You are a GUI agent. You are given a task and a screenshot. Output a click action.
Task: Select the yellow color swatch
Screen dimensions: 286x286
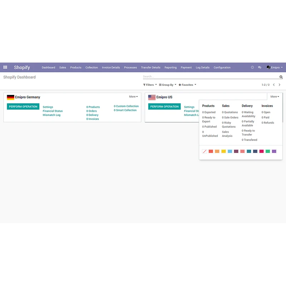point(223,151)
